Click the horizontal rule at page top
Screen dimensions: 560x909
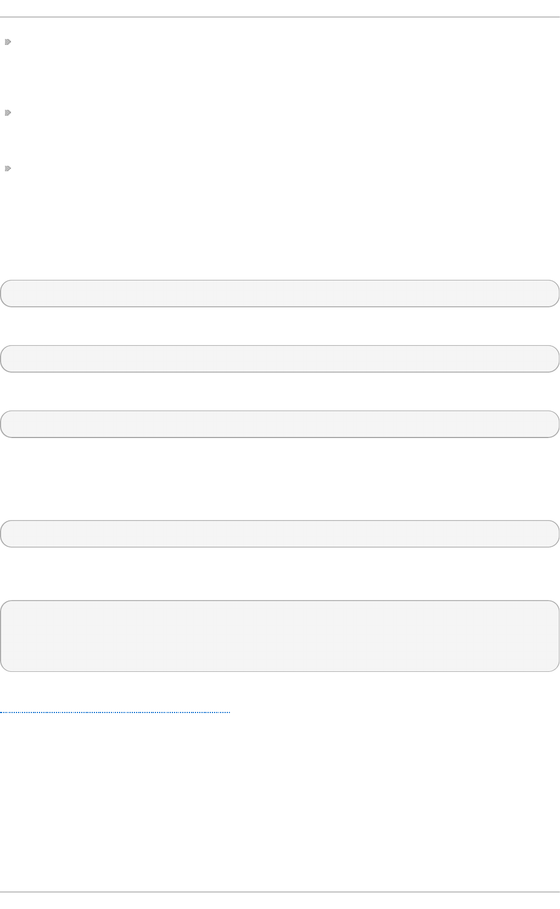coord(280,17)
